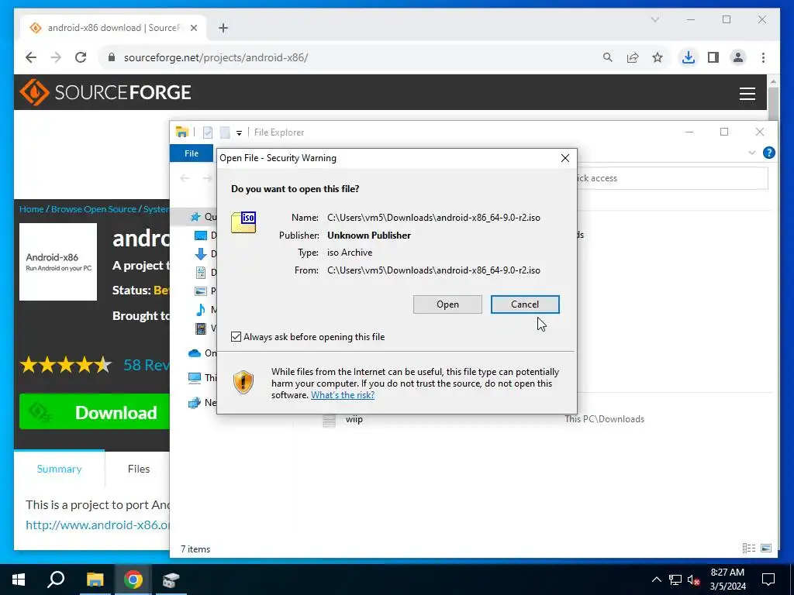Click File Explorer title bar folder icon
This screenshot has height=595, width=794.
pyautogui.click(x=181, y=132)
